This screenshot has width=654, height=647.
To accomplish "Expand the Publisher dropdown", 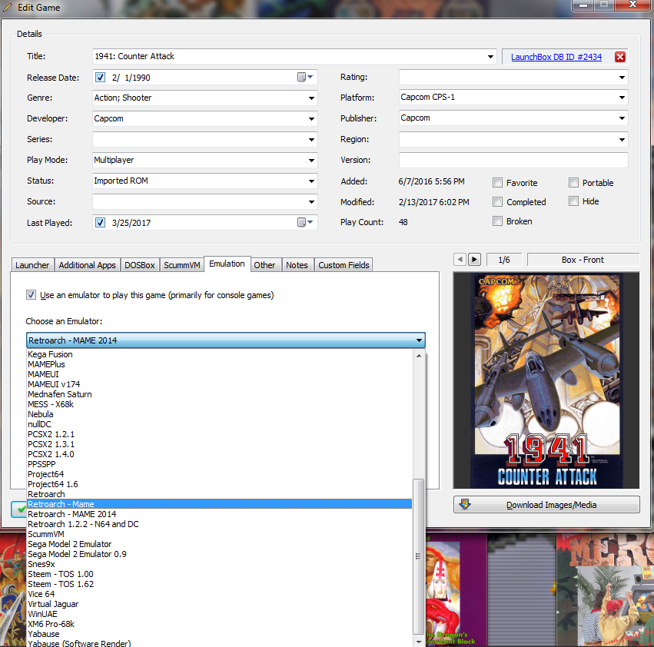I will [x=622, y=118].
